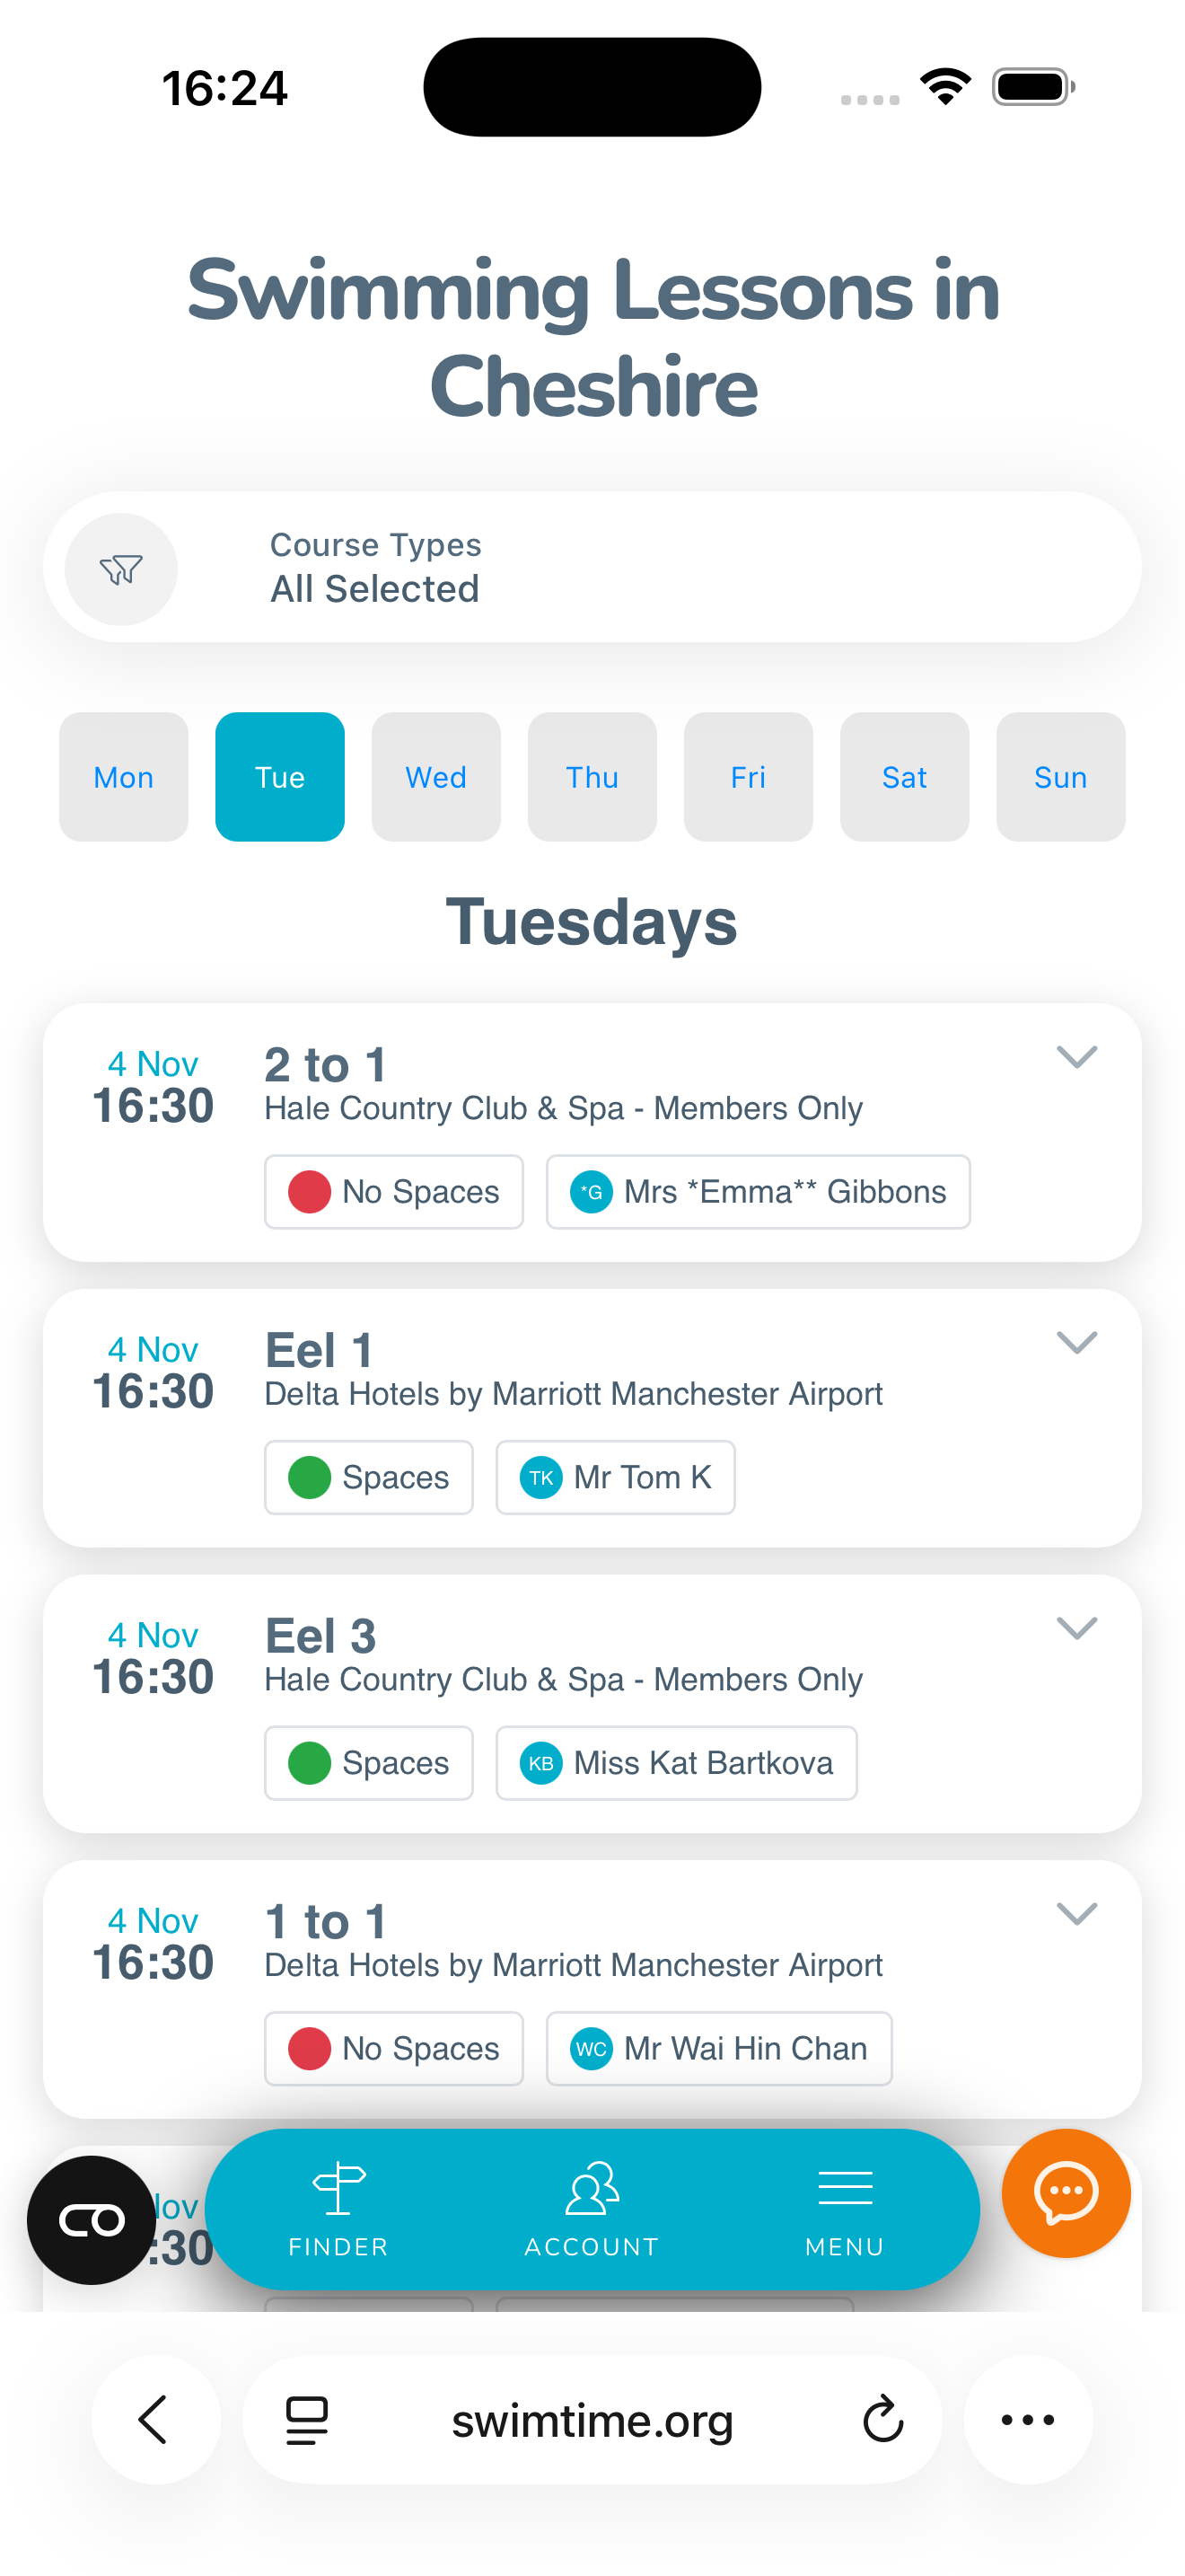This screenshot has width=1185, height=2576.
Task: Tap instructor Mr Tom K tag
Action: pyautogui.click(x=616, y=1477)
